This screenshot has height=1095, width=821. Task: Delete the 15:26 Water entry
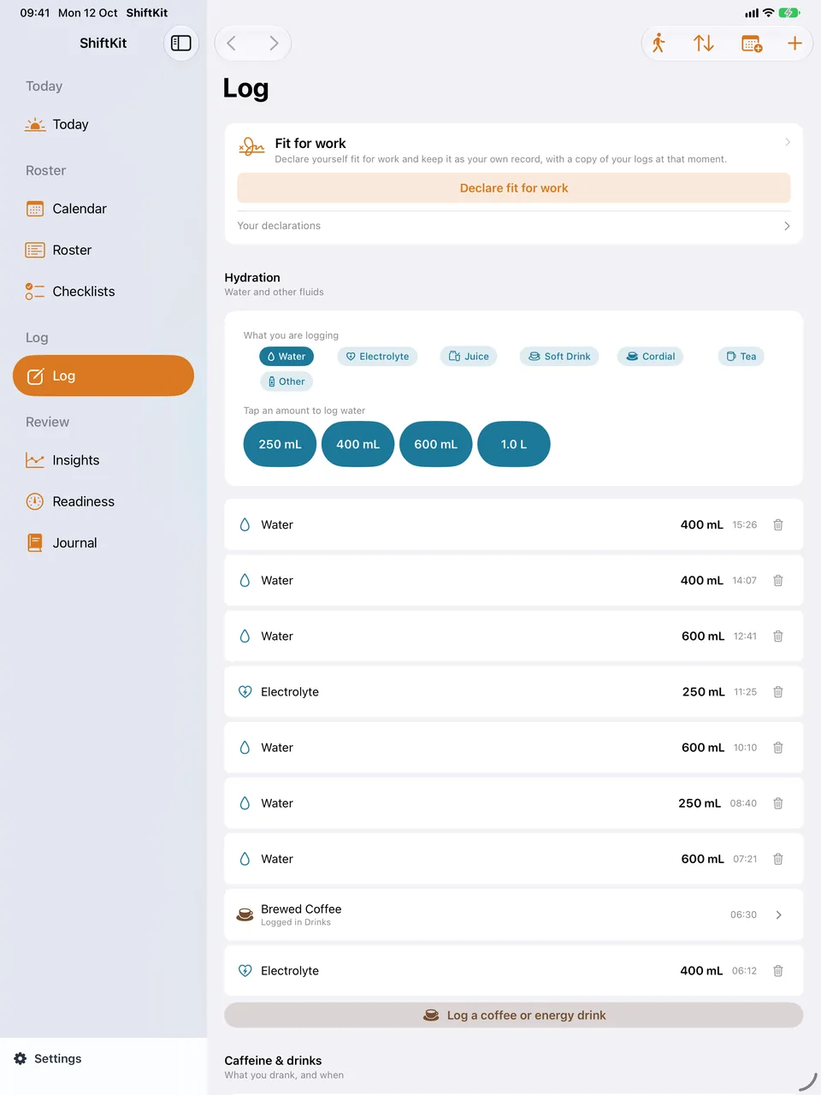pyautogui.click(x=778, y=524)
